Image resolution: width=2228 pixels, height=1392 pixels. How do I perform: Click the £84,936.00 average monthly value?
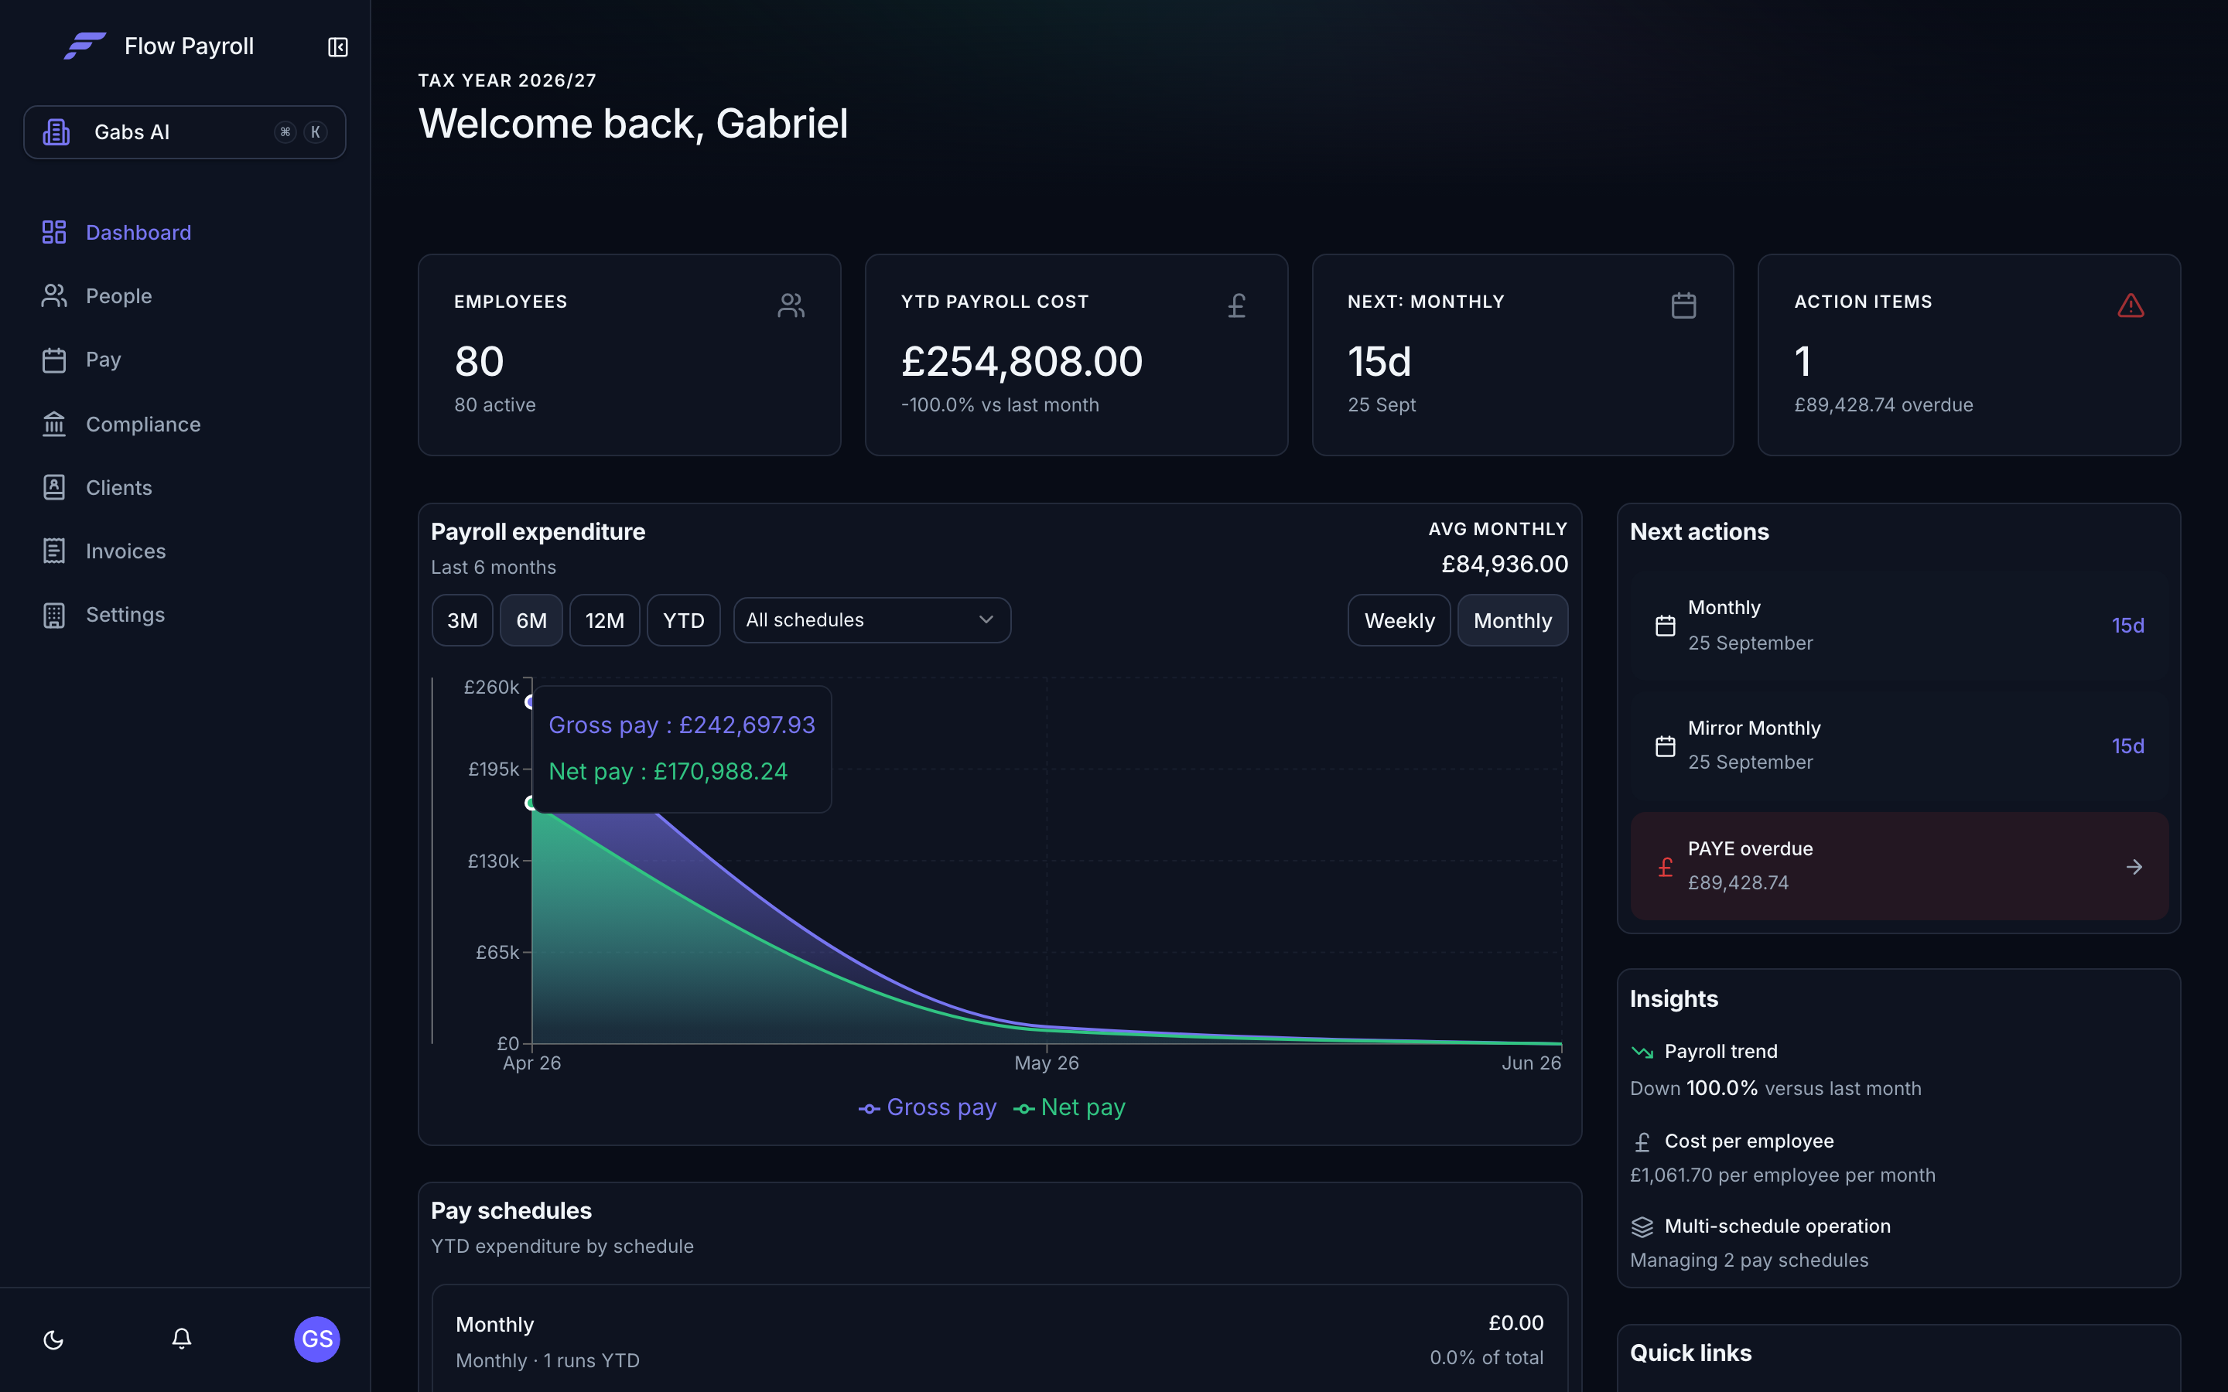click(x=1505, y=565)
